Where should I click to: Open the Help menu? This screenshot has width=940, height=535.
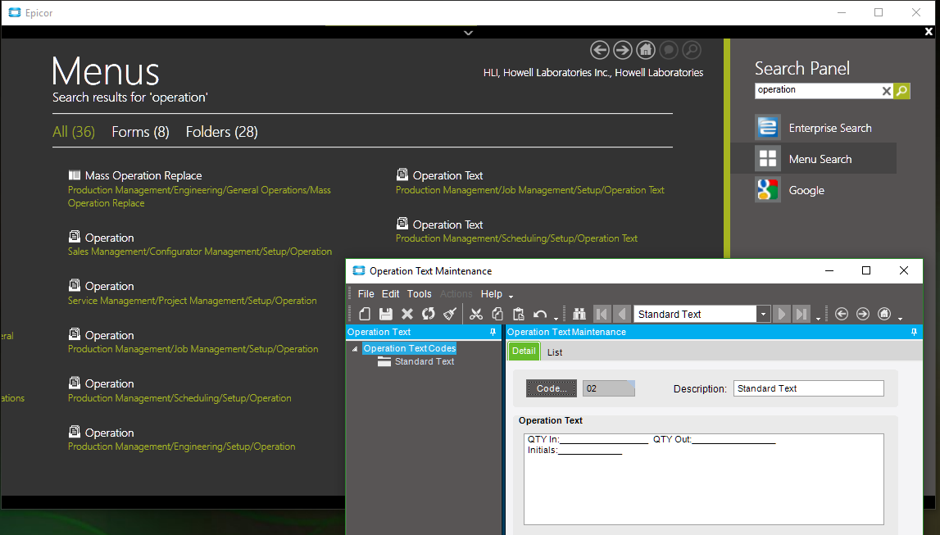pos(491,293)
